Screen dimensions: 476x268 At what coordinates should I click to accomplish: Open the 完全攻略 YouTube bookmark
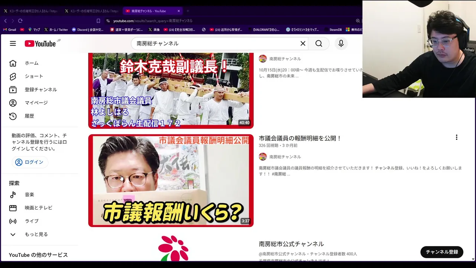[x=179, y=30]
